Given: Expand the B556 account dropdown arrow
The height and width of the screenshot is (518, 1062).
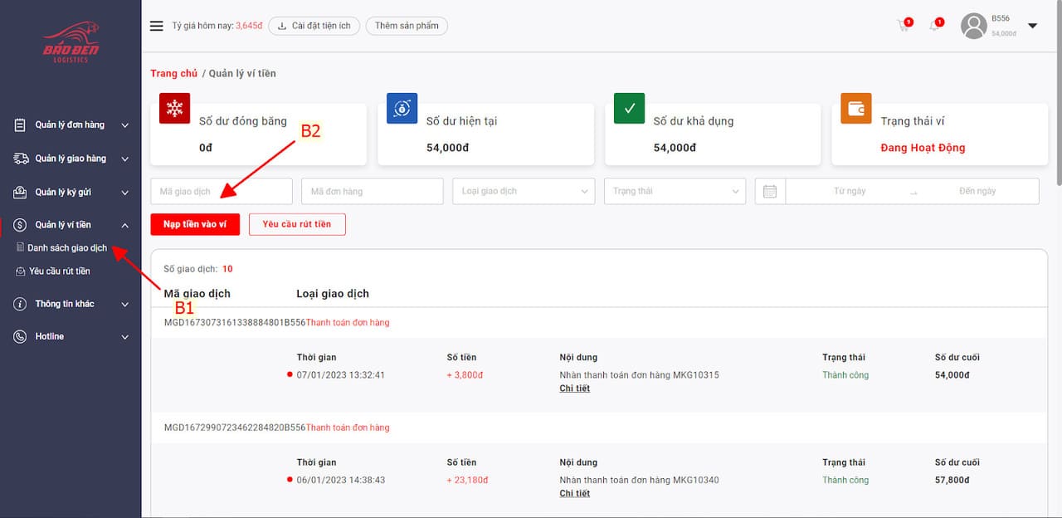Looking at the screenshot, I should (1032, 26).
